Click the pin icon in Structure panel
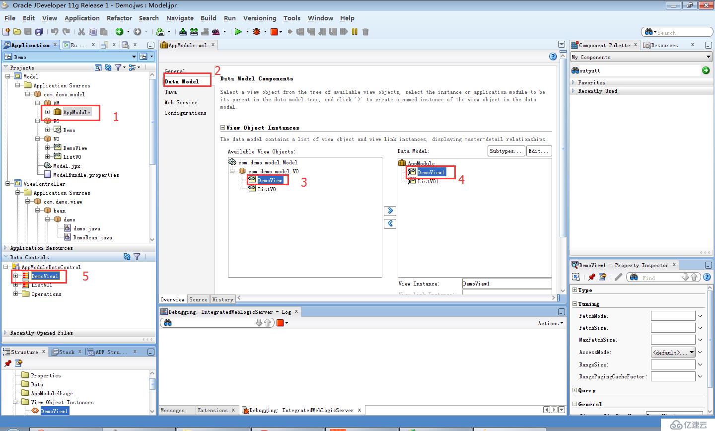Image resolution: width=715 pixels, height=431 pixels. pos(7,363)
